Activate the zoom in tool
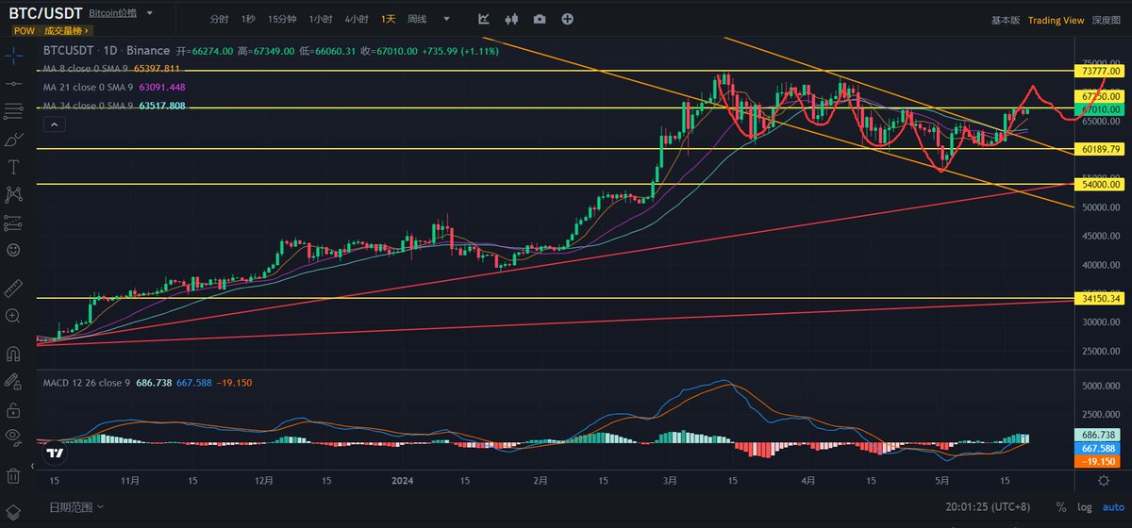Viewport: 1132px width, 528px height. coord(13,316)
